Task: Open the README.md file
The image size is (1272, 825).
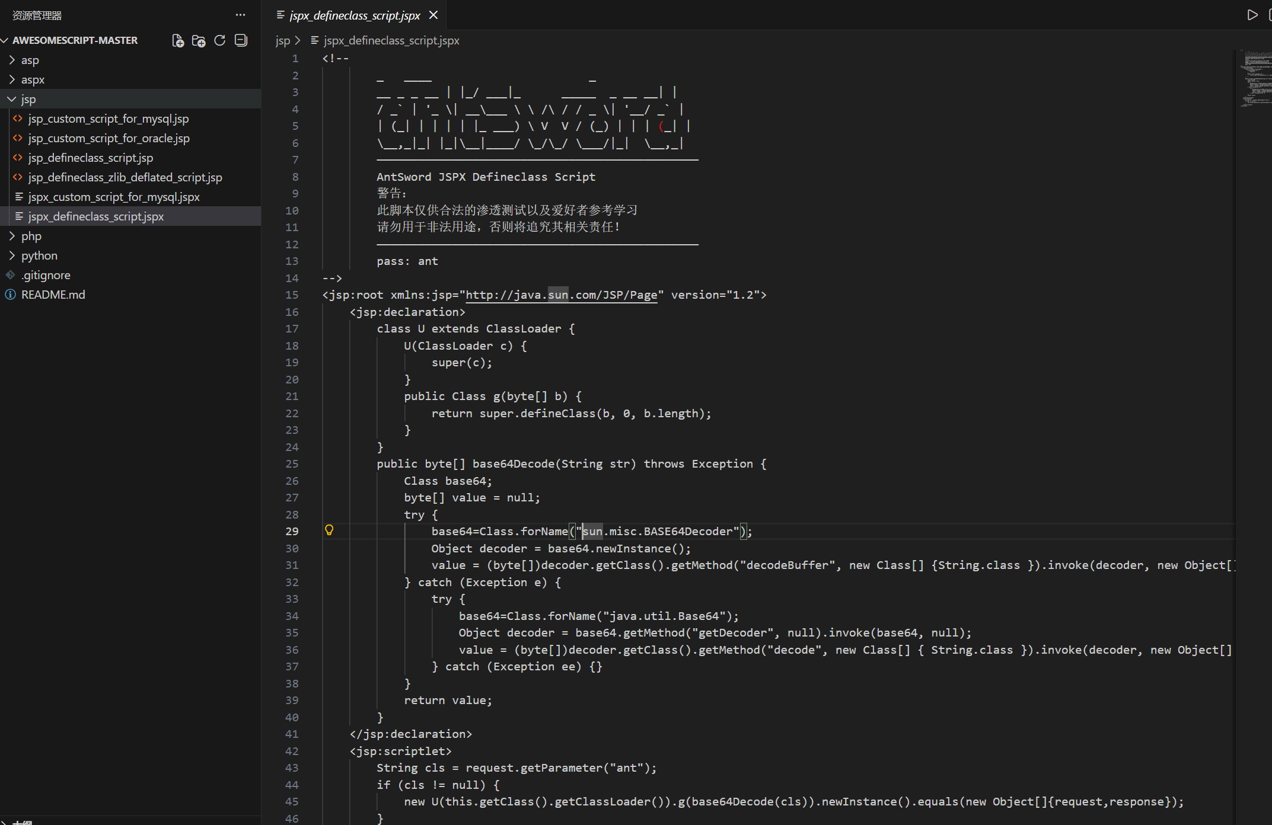Action: click(53, 295)
